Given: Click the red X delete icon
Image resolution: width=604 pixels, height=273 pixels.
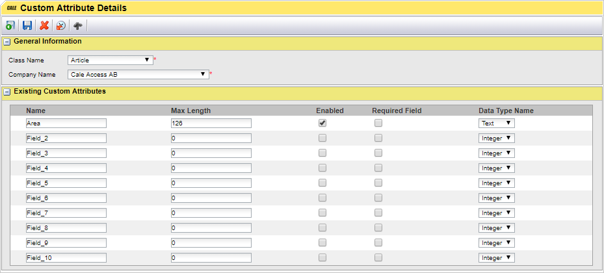Looking at the screenshot, I should (44, 26).
